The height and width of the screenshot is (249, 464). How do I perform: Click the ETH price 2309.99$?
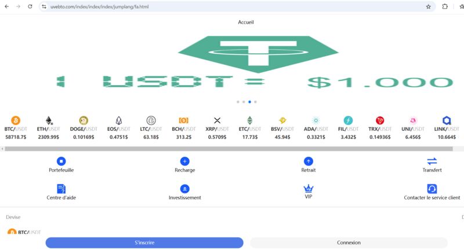coord(49,137)
